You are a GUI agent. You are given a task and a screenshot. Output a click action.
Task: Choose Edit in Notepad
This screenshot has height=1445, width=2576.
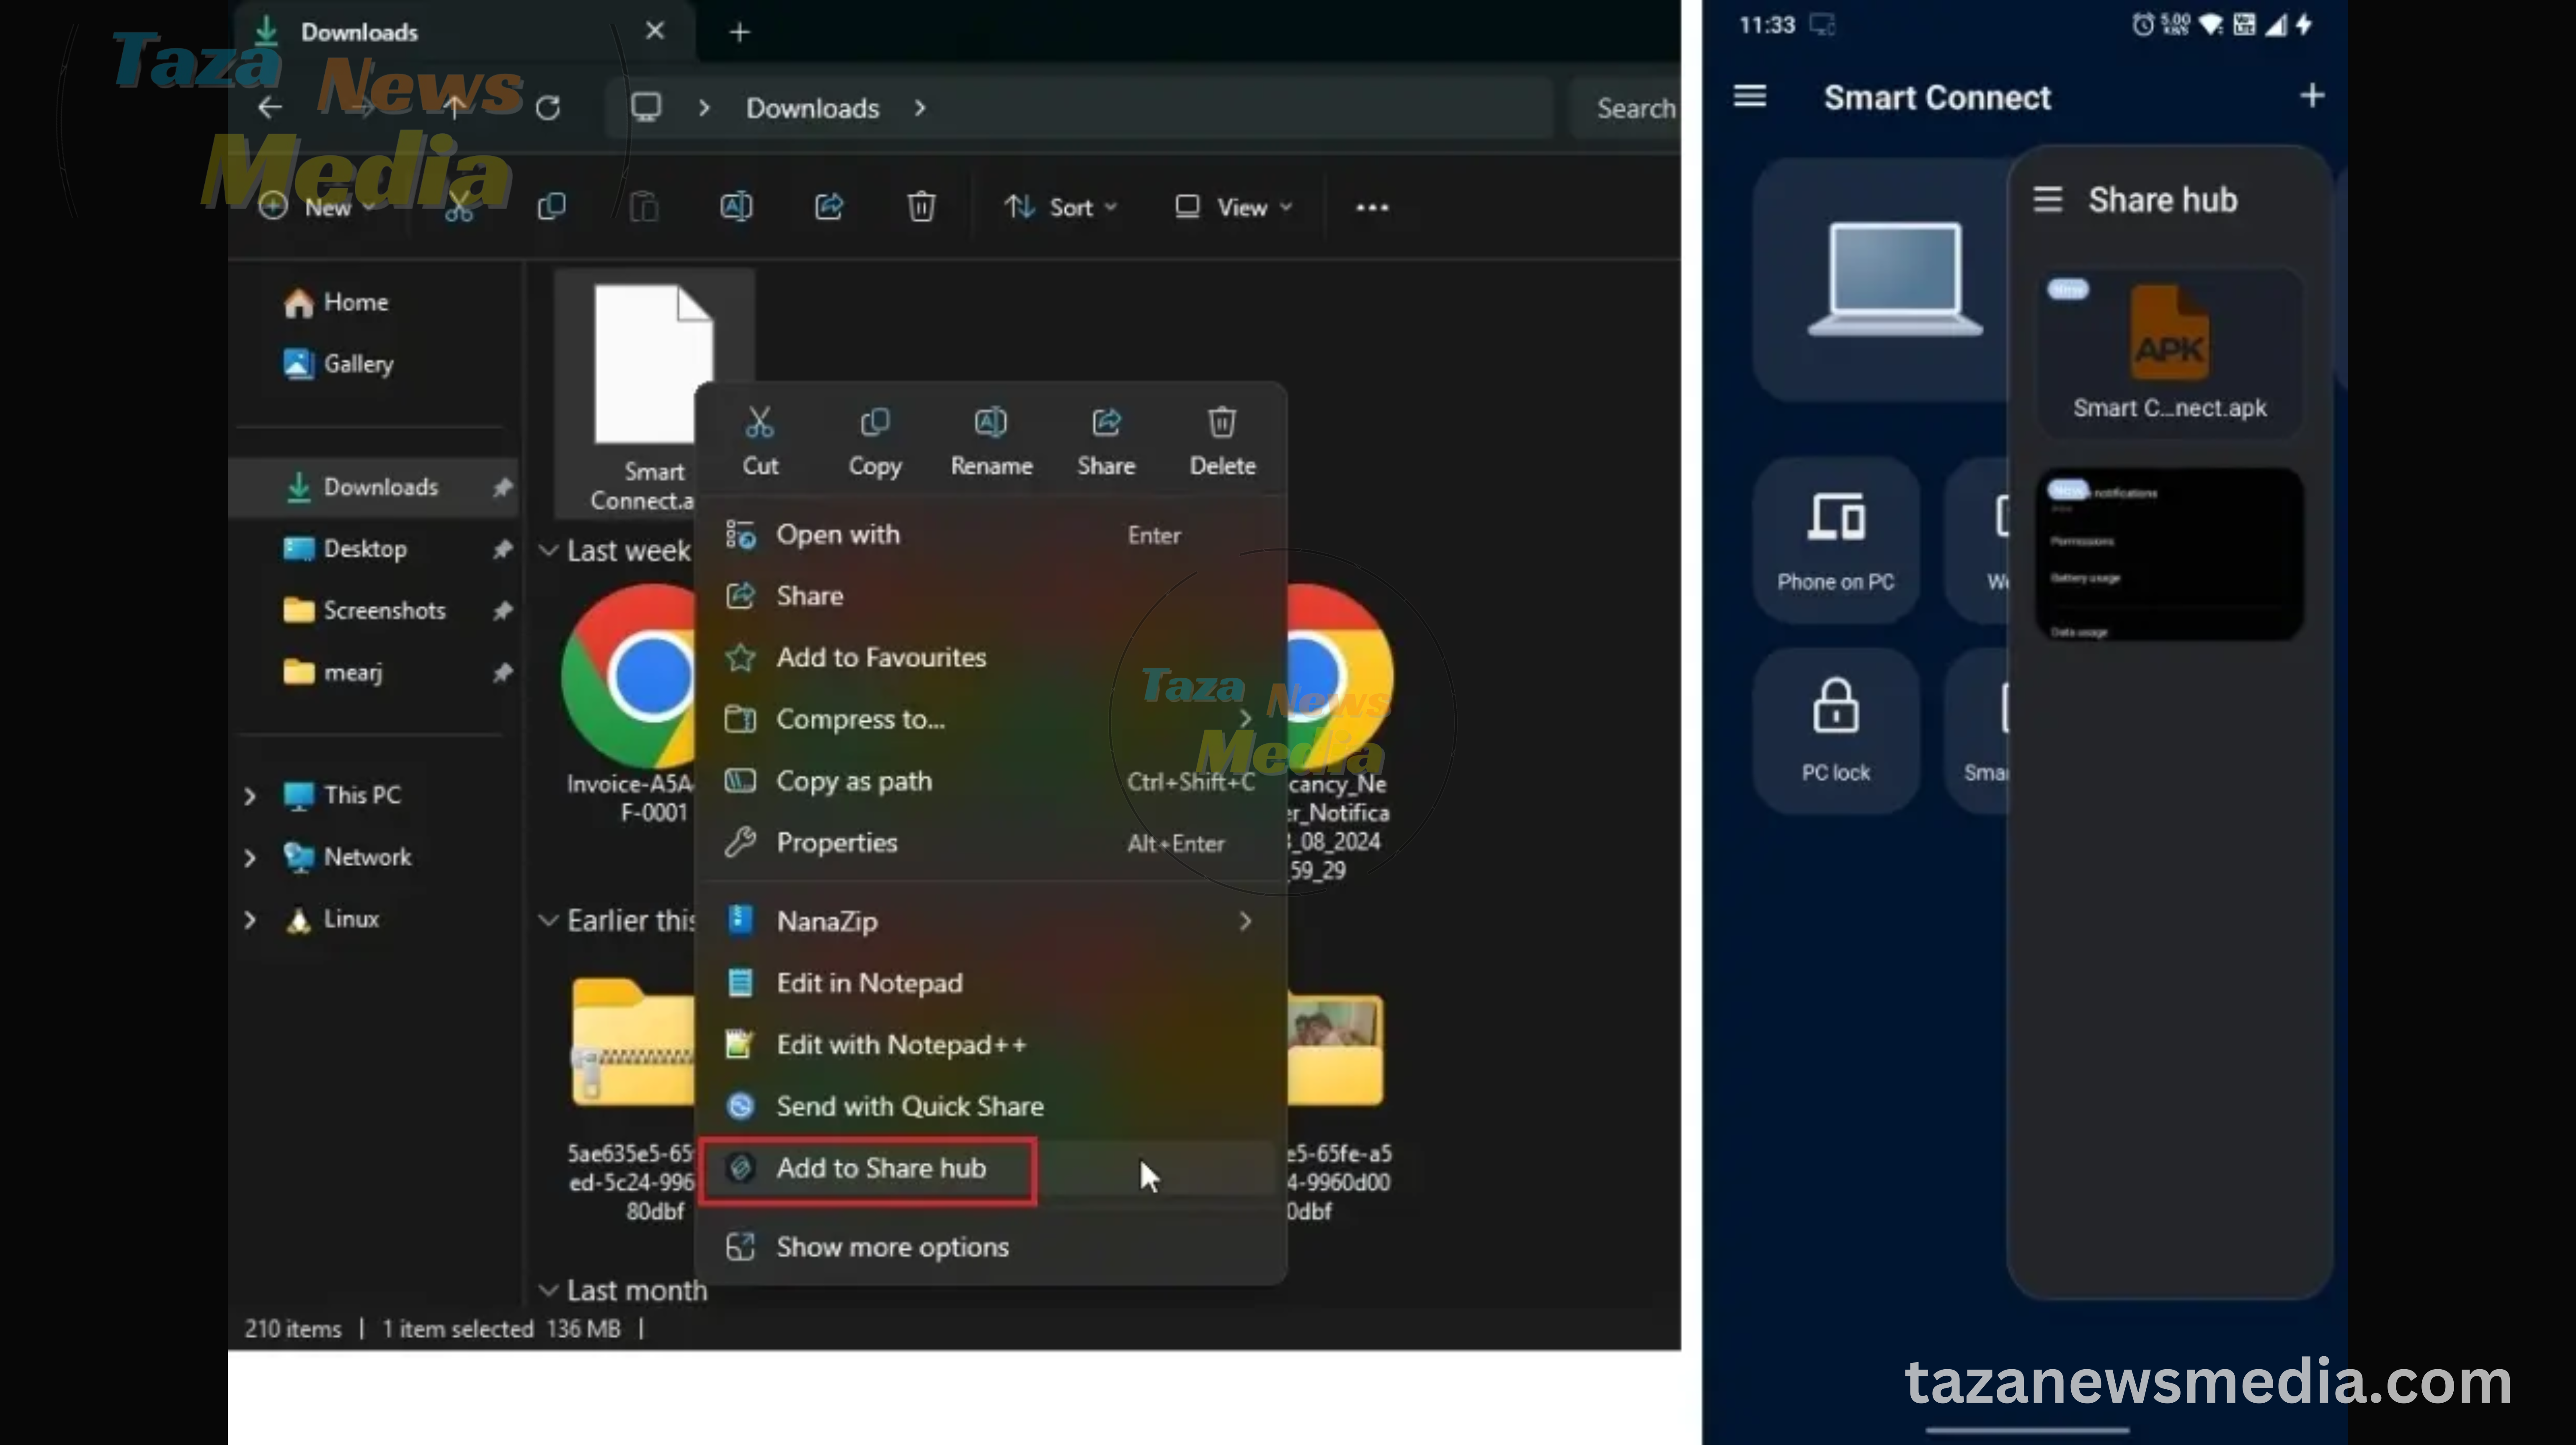pos(990,983)
